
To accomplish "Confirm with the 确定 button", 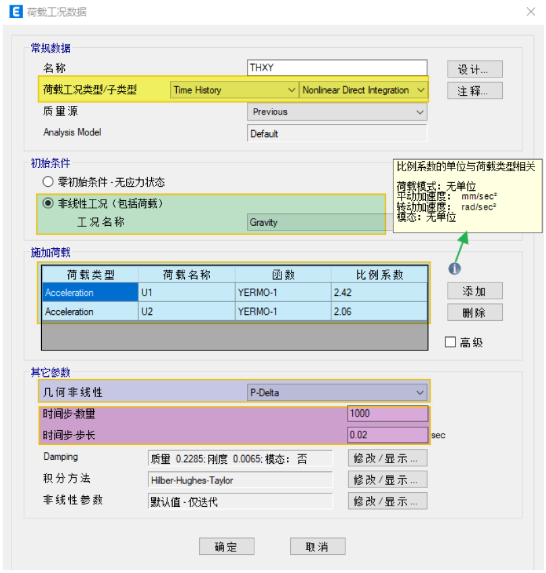I will (x=227, y=547).
